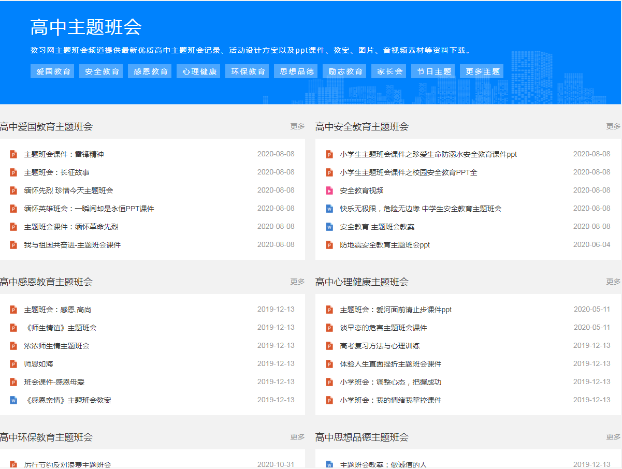
Task: Go to the 励志教育 category tab
Action: 344,71
